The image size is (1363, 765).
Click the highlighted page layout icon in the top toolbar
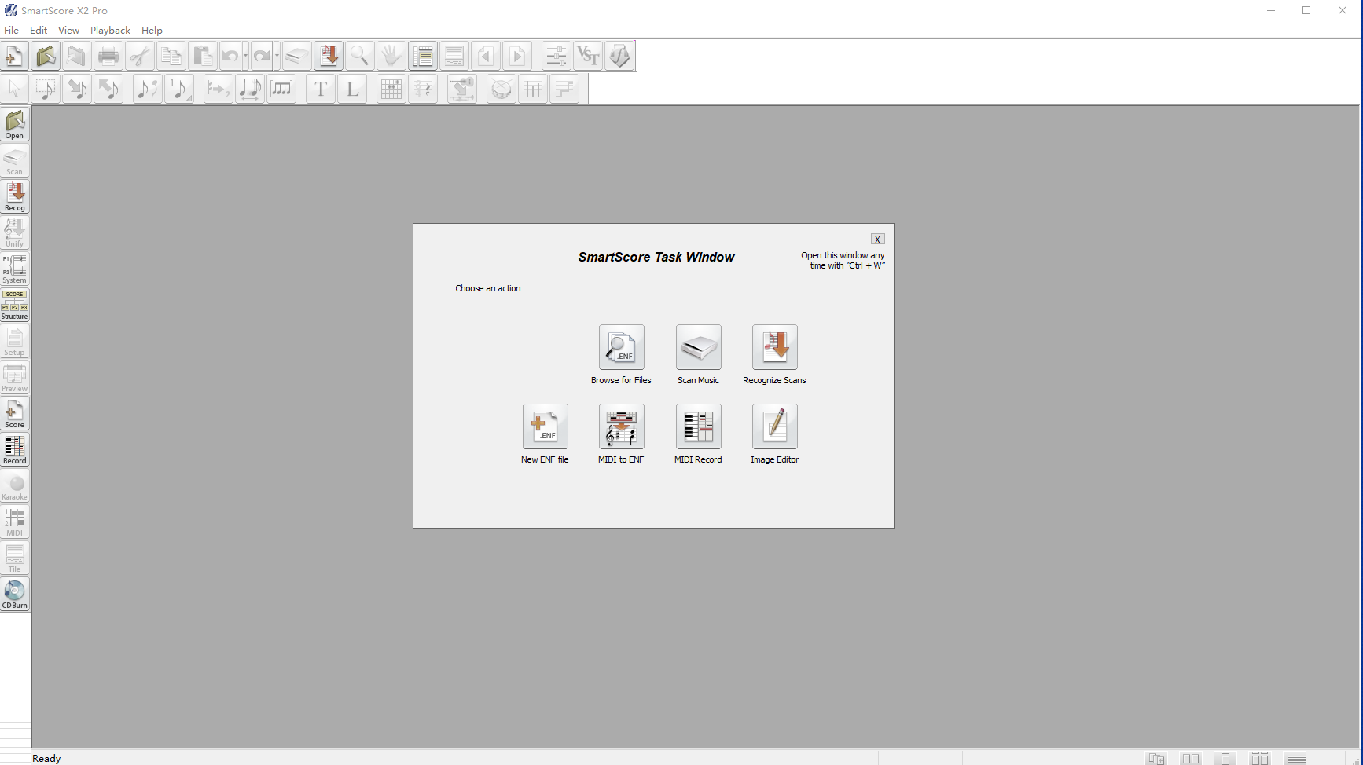[x=423, y=56]
